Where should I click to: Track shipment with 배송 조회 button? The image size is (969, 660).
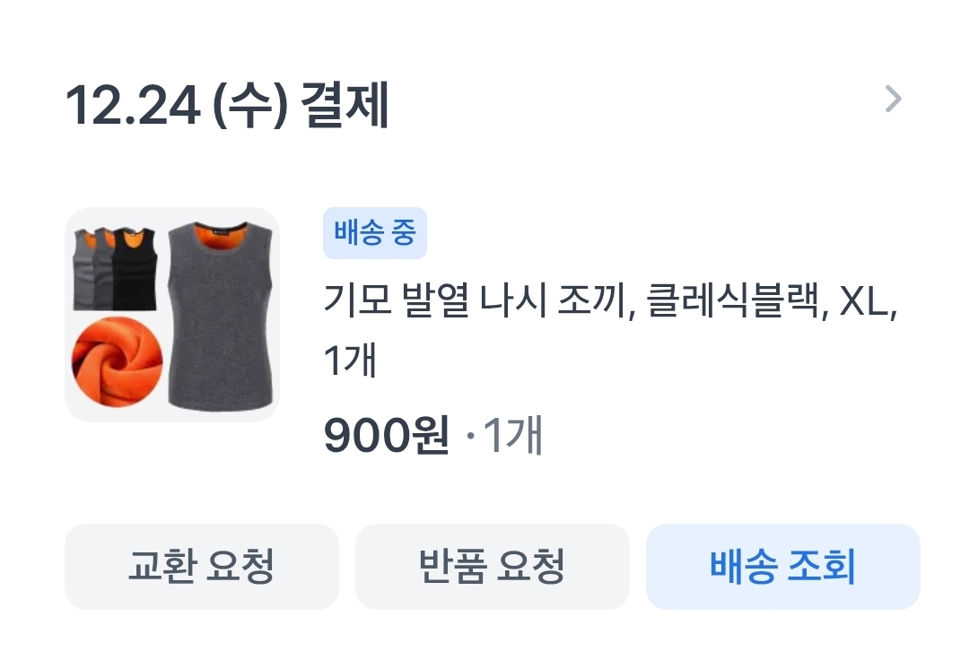[783, 567]
